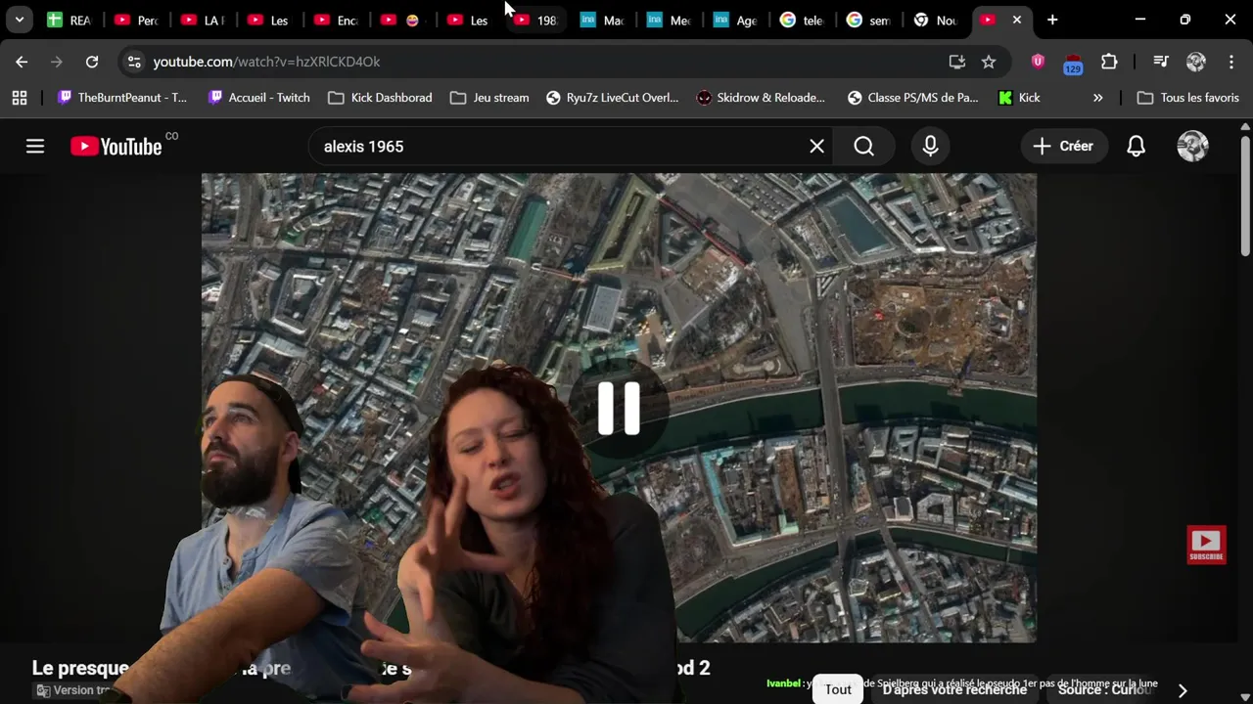Run the search with the magnifier button
1253x704 pixels.
pos(863,147)
